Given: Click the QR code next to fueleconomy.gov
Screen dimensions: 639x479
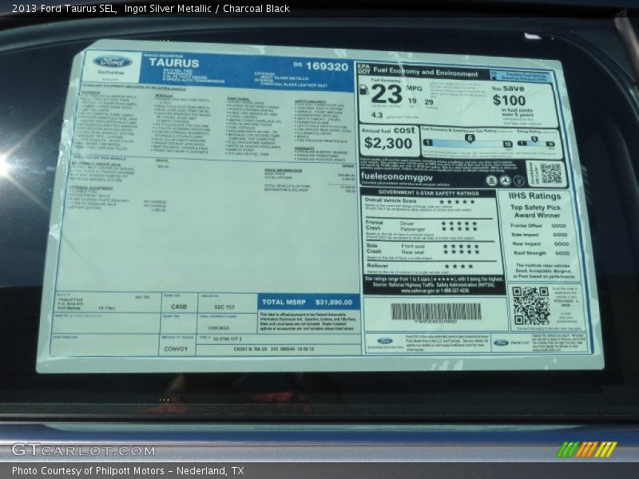Looking at the screenshot, I should point(550,173).
